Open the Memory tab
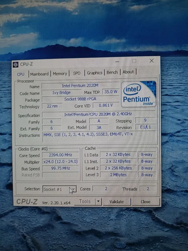 click(60, 74)
